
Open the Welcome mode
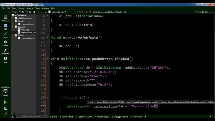point(5,18)
